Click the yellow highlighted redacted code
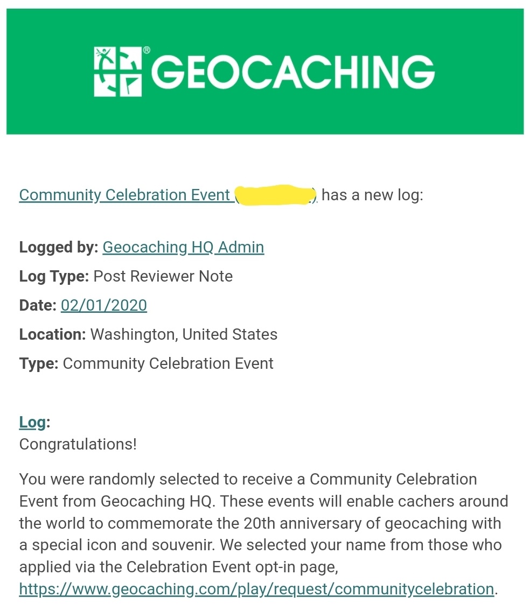 [276, 195]
